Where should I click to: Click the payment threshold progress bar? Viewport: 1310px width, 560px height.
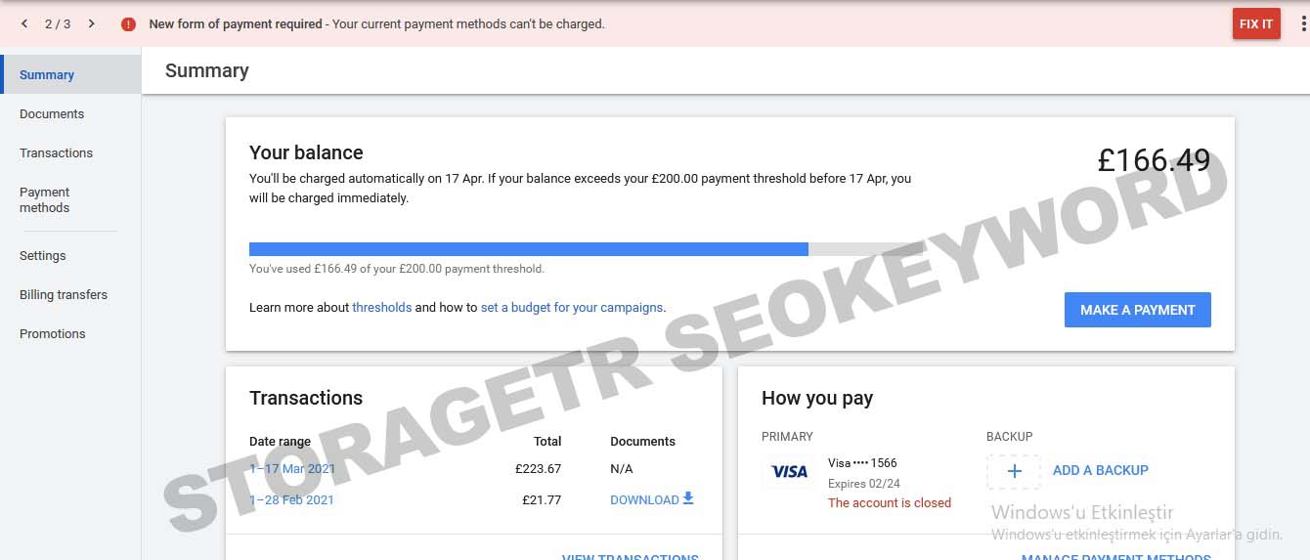(x=587, y=249)
